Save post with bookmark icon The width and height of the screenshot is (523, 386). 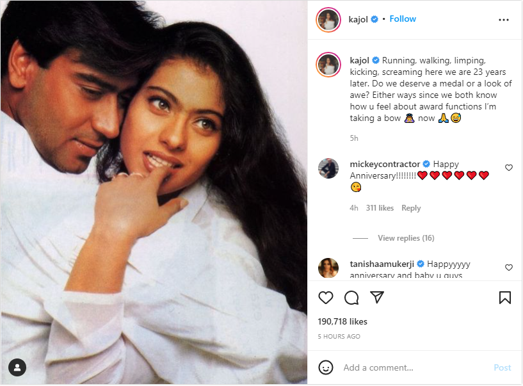tap(504, 298)
